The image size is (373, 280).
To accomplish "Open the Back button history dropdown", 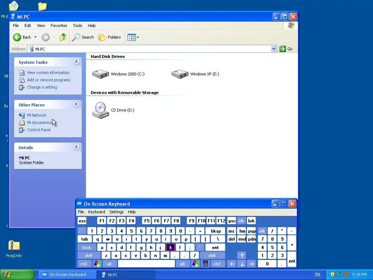I will tap(35, 37).
